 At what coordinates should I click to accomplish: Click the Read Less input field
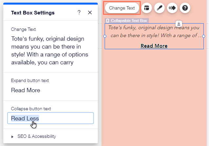point(51,118)
